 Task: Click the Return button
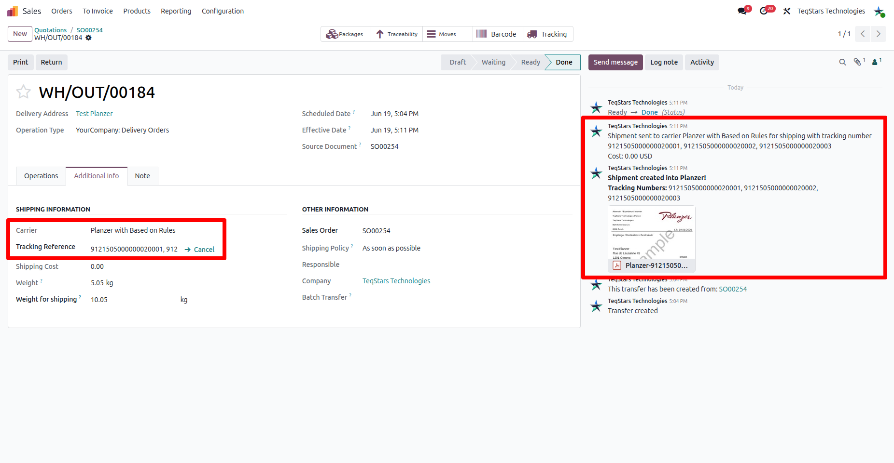(51, 62)
